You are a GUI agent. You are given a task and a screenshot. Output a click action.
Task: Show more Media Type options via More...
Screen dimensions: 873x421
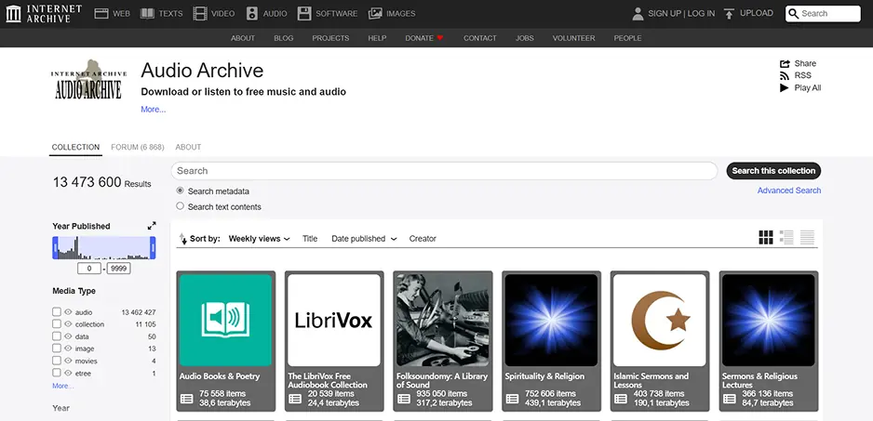(63, 386)
